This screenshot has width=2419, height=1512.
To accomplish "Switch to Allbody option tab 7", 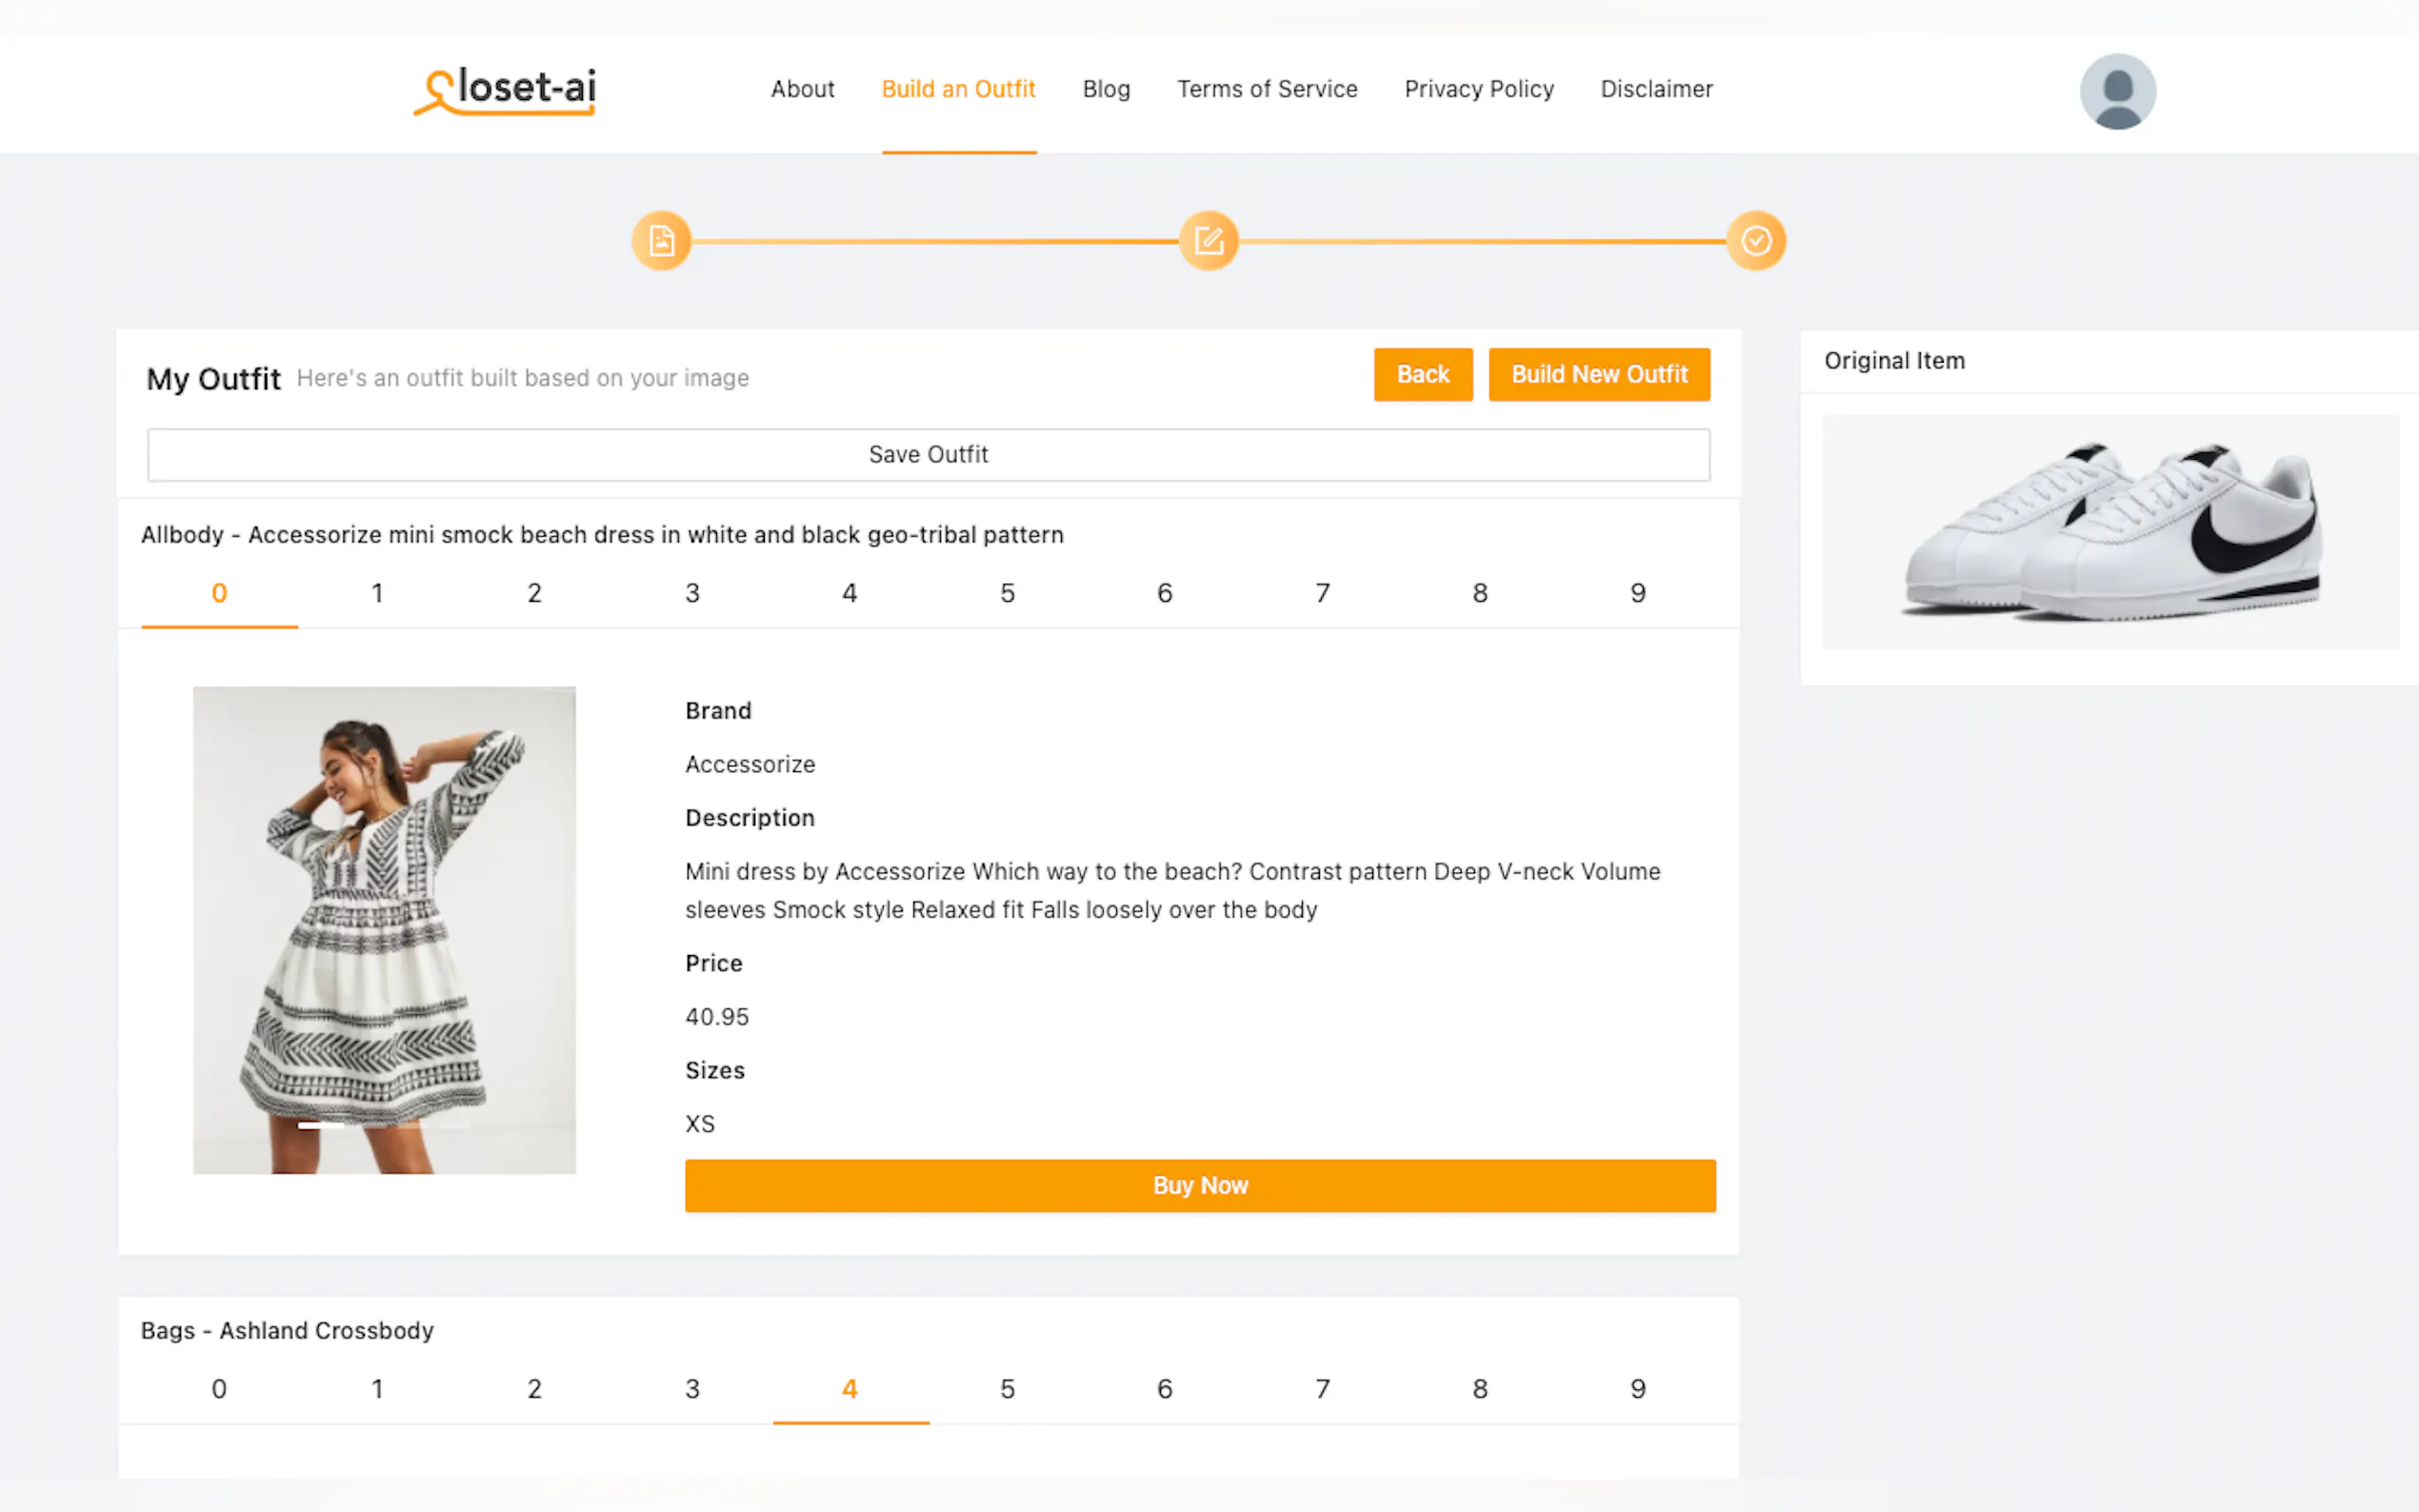I will [x=1322, y=593].
